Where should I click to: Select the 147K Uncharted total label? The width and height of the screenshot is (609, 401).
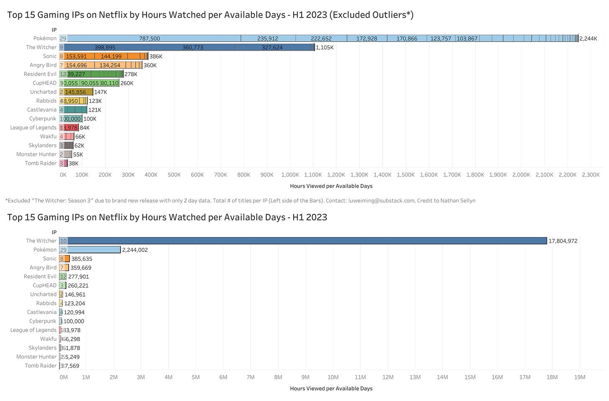point(100,92)
